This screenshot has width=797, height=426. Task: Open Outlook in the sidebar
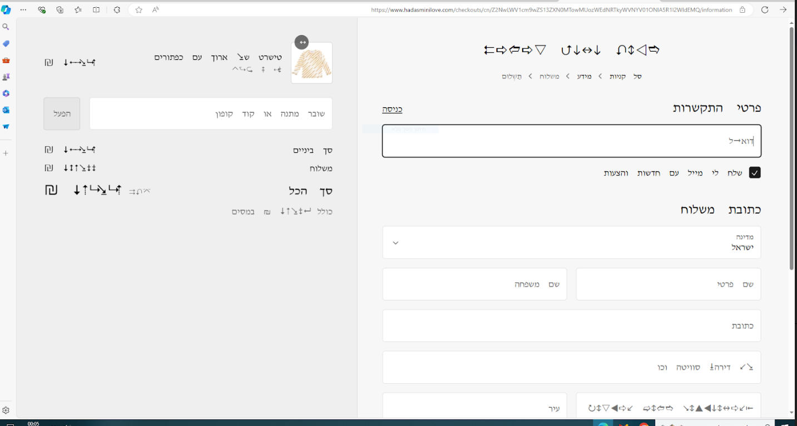6,110
